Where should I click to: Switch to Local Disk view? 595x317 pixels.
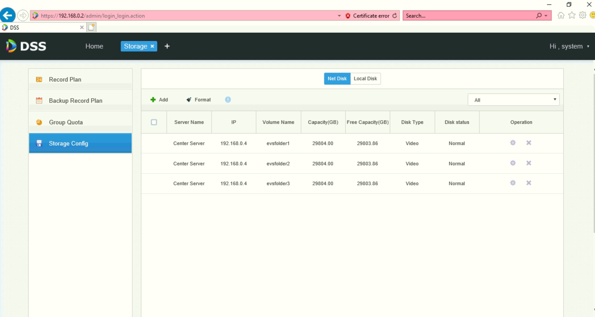click(365, 79)
